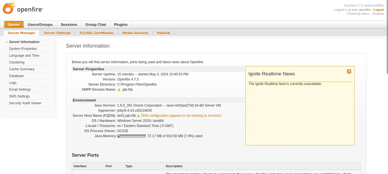Click the FQDN DNS warning icon
The image size is (388, 174).
point(138,116)
